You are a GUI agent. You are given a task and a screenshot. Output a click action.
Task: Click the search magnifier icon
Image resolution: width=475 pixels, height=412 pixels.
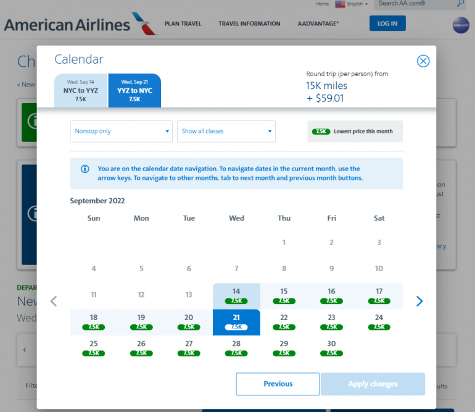[x=460, y=4]
